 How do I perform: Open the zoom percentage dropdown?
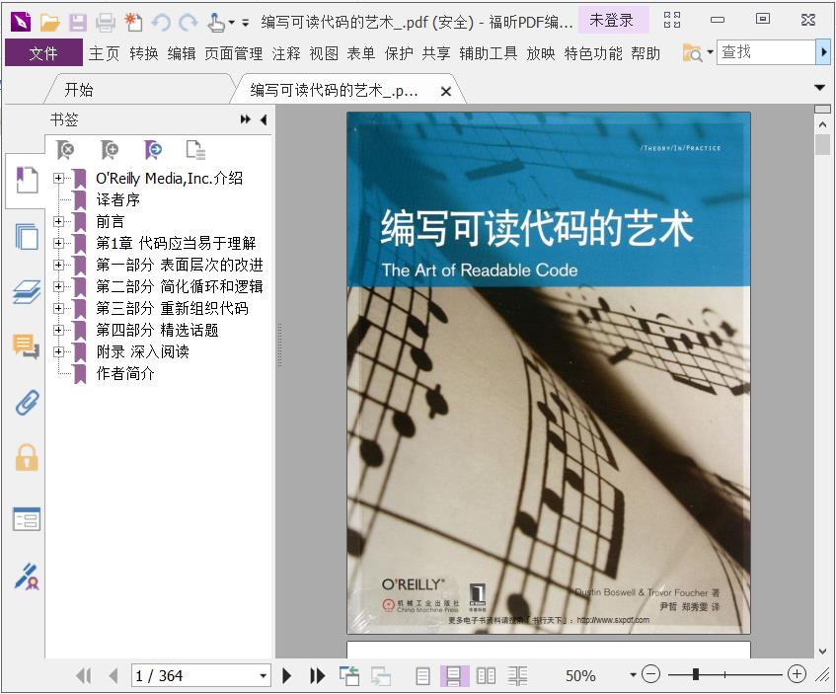click(x=633, y=675)
